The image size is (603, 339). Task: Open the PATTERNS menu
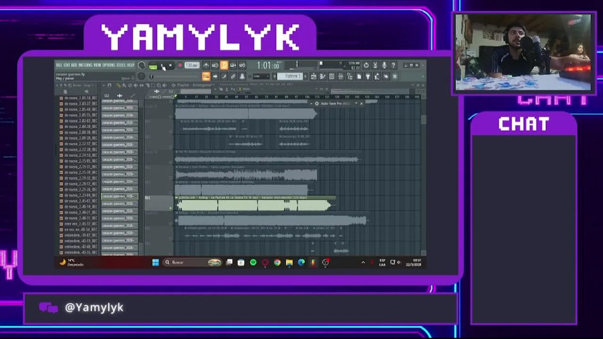pyautogui.click(x=85, y=65)
